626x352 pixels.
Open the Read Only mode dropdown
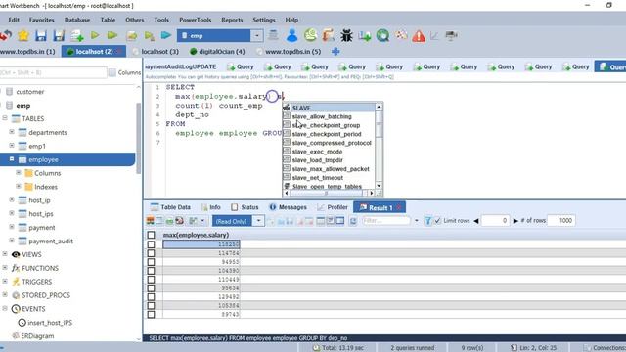pos(258,221)
